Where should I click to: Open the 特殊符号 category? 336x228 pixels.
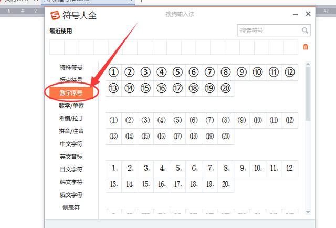click(x=71, y=67)
